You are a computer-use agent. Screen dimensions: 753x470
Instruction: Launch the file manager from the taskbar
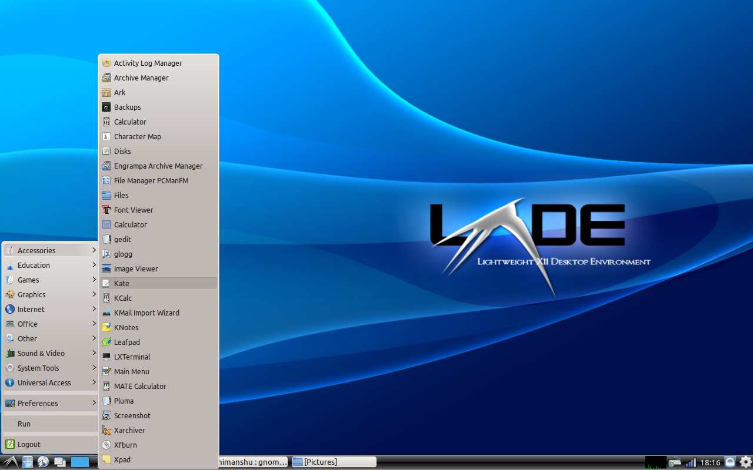pos(28,462)
